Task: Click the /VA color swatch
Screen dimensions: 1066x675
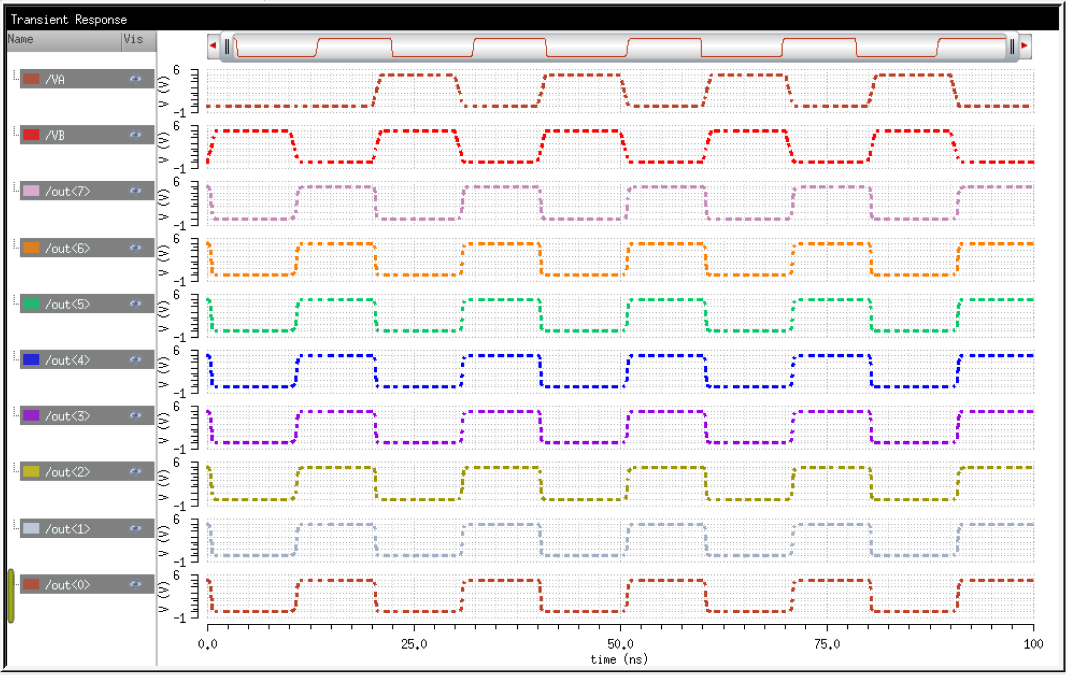Action: [x=31, y=79]
